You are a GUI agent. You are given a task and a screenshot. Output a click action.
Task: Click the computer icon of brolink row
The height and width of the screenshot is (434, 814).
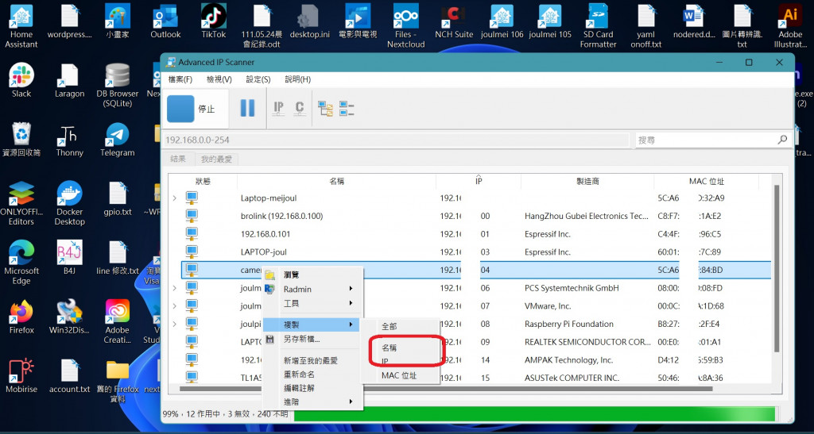(192, 216)
